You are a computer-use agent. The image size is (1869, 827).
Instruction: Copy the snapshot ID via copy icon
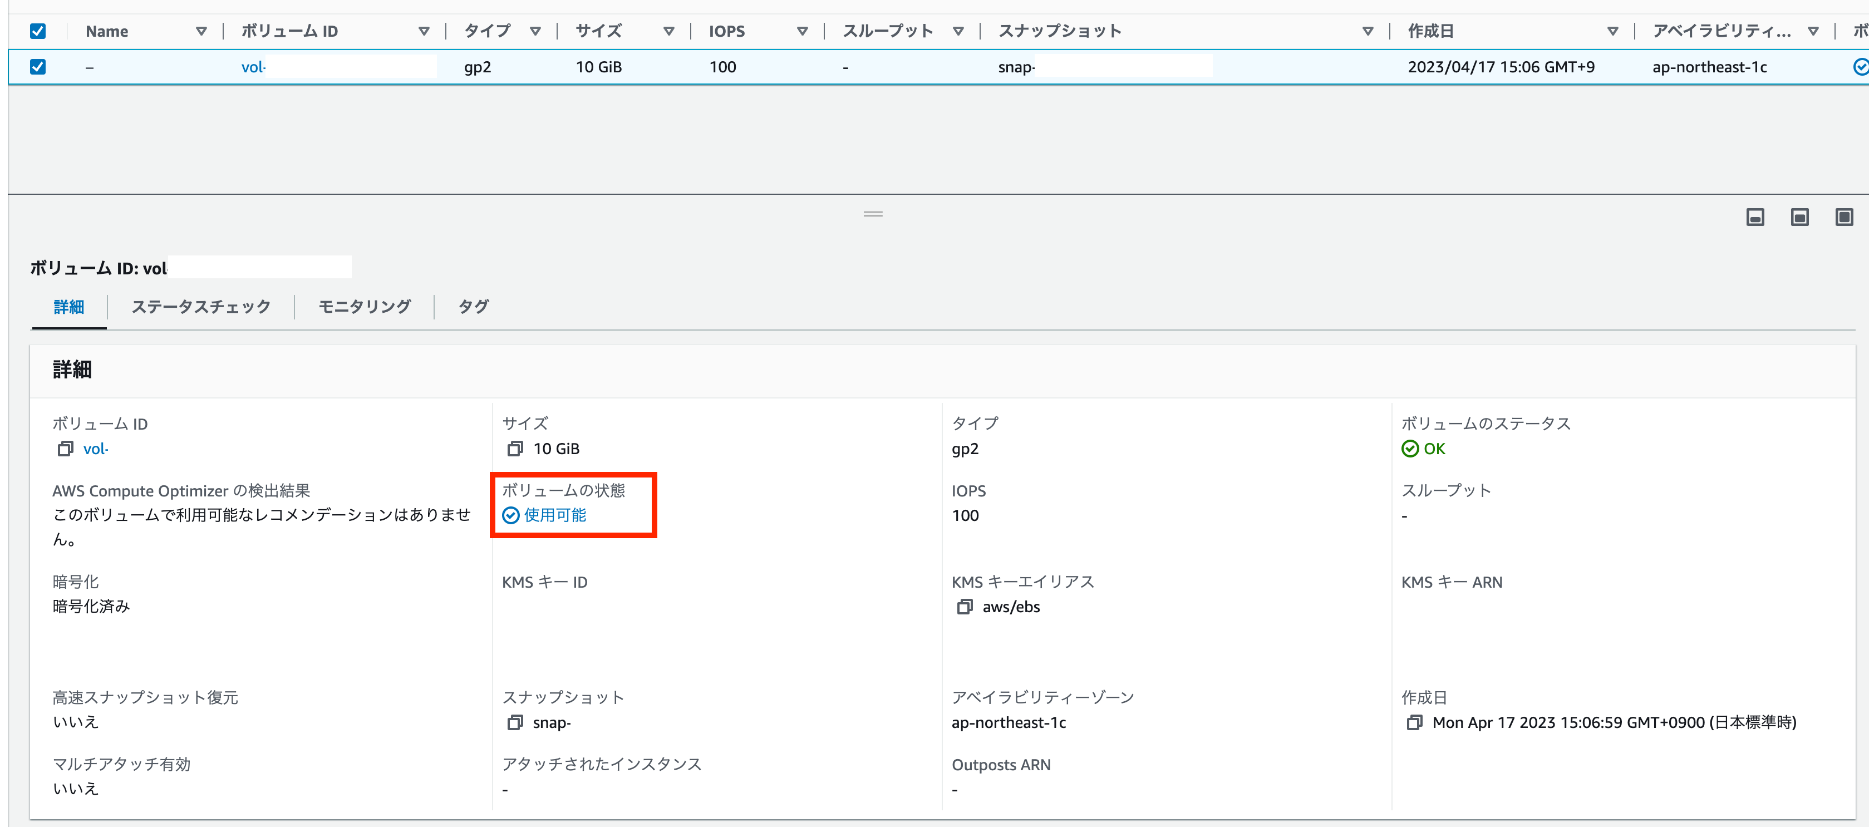click(x=515, y=722)
